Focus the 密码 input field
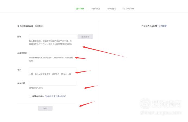This screenshot has height=122, width=188. point(53,70)
